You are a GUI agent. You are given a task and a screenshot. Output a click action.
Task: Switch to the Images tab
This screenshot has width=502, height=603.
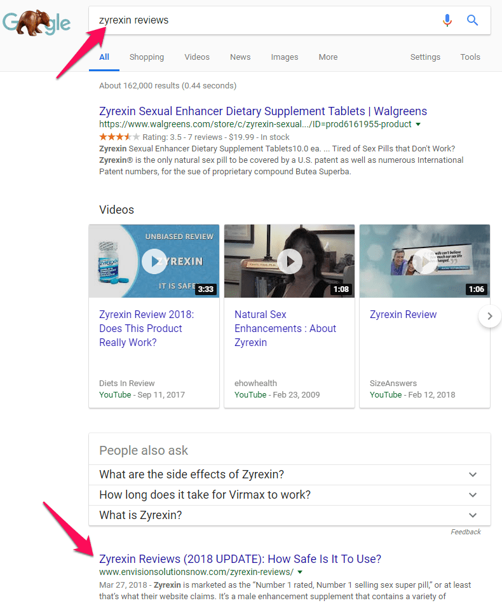[x=284, y=57]
